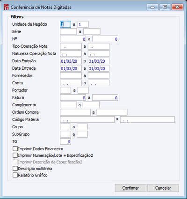Image resolution: width=187 pixels, height=199 pixels.
Task: Focus the Fornecedor starting field
Action: click(x=71, y=76)
